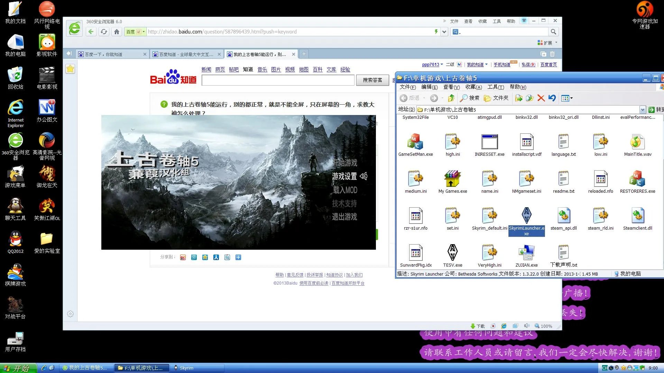The image size is (664, 373).
Task: Click the 百科 navigation link
Action: coord(317,69)
